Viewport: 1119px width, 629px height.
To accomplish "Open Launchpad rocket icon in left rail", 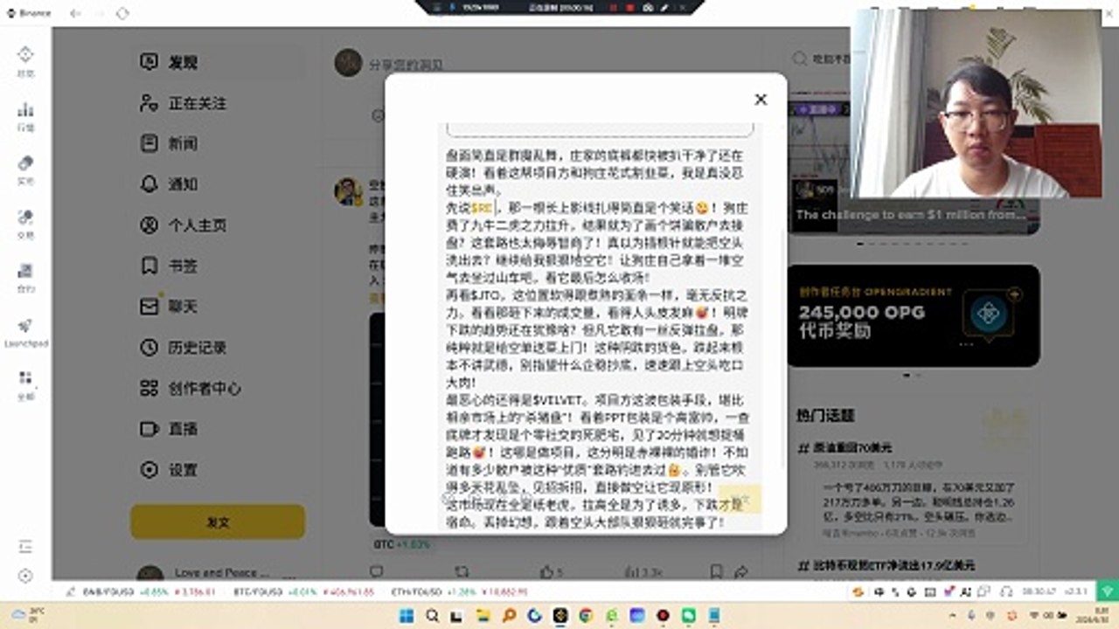I will pos(25,325).
